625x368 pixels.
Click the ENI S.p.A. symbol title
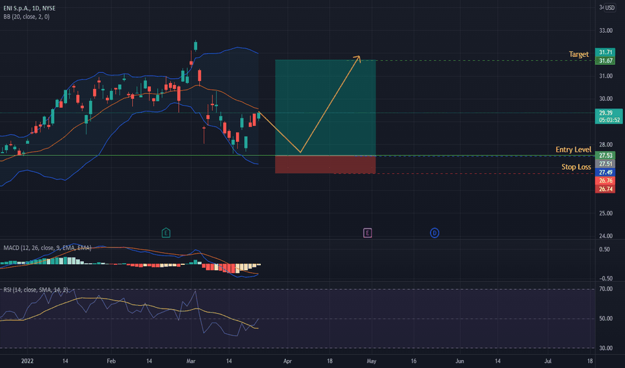click(x=30, y=8)
